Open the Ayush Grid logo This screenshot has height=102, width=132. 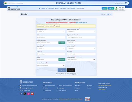(120, 8)
